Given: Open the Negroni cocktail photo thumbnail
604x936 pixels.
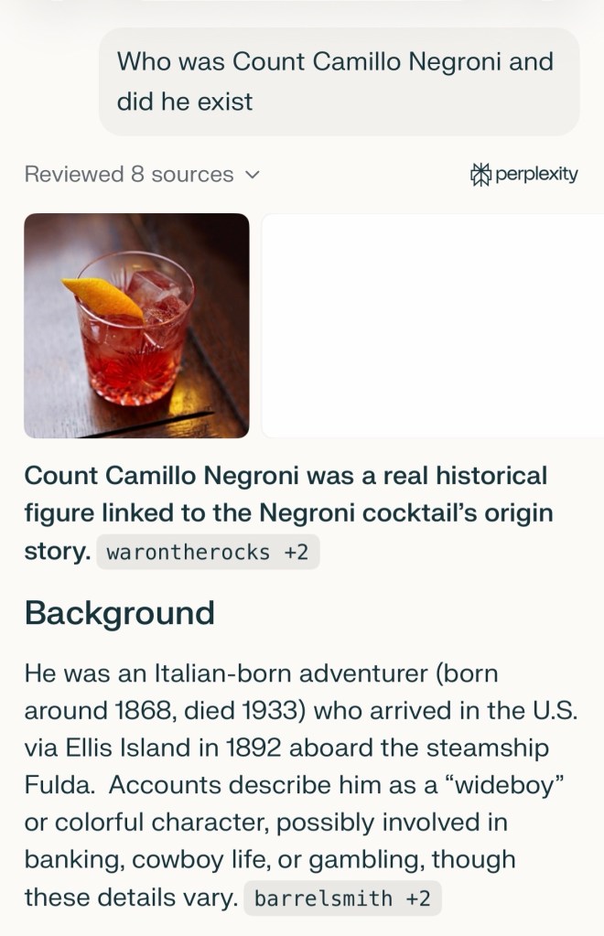Looking at the screenshot, I should [136, 326].
